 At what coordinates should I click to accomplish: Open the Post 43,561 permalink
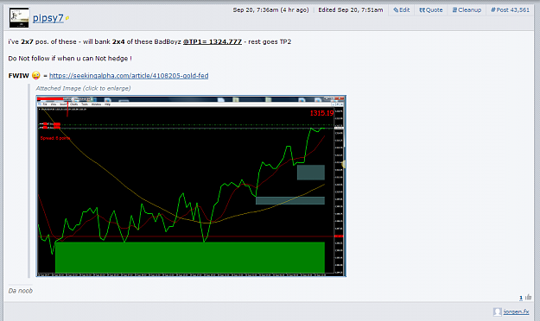click(510, 10)
